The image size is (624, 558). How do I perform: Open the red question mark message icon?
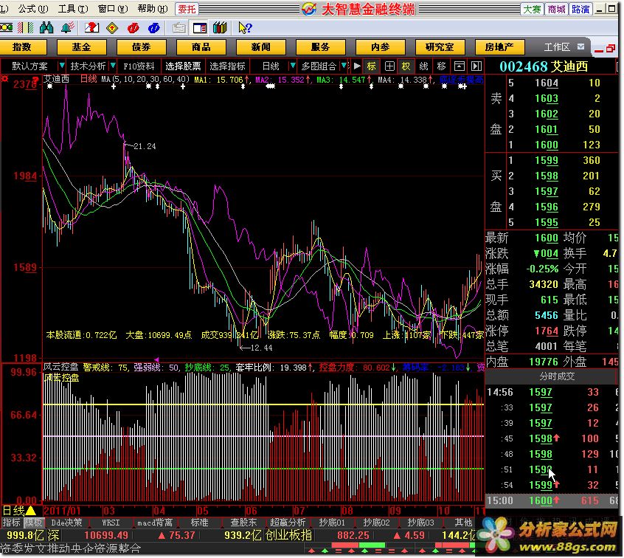pos(91,27)
